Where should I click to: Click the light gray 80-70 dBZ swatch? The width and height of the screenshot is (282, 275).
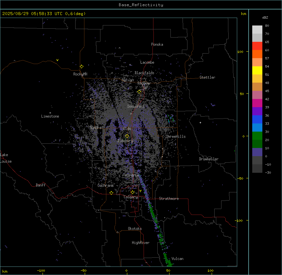pyautogui.click(x=257, y=30)
